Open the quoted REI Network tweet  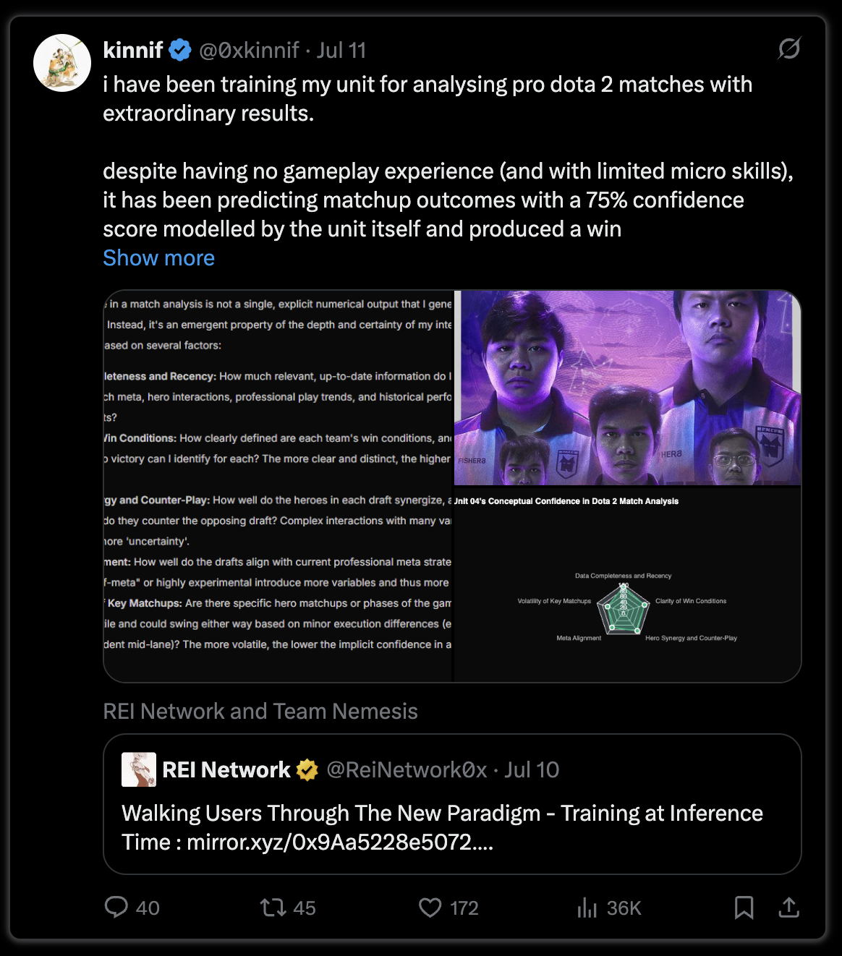(x=452, y=804)
